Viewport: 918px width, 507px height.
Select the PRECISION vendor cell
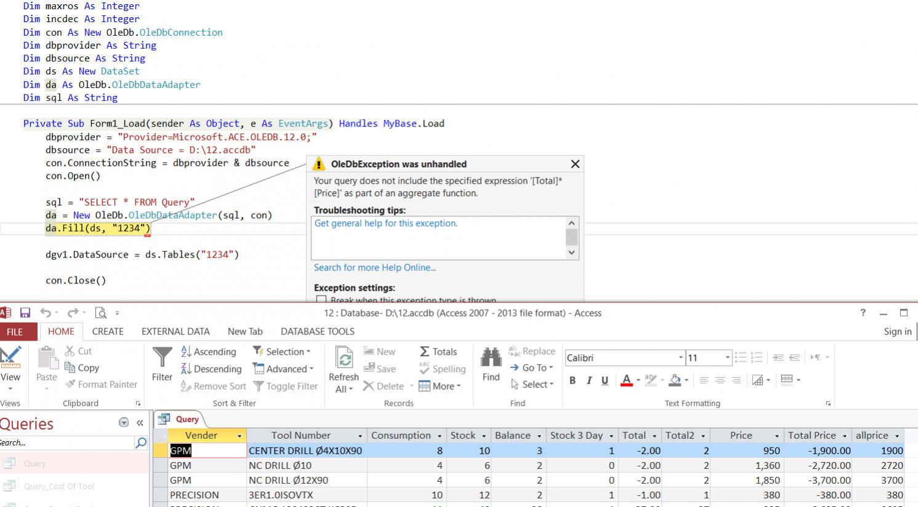click(x=207, y=495)
